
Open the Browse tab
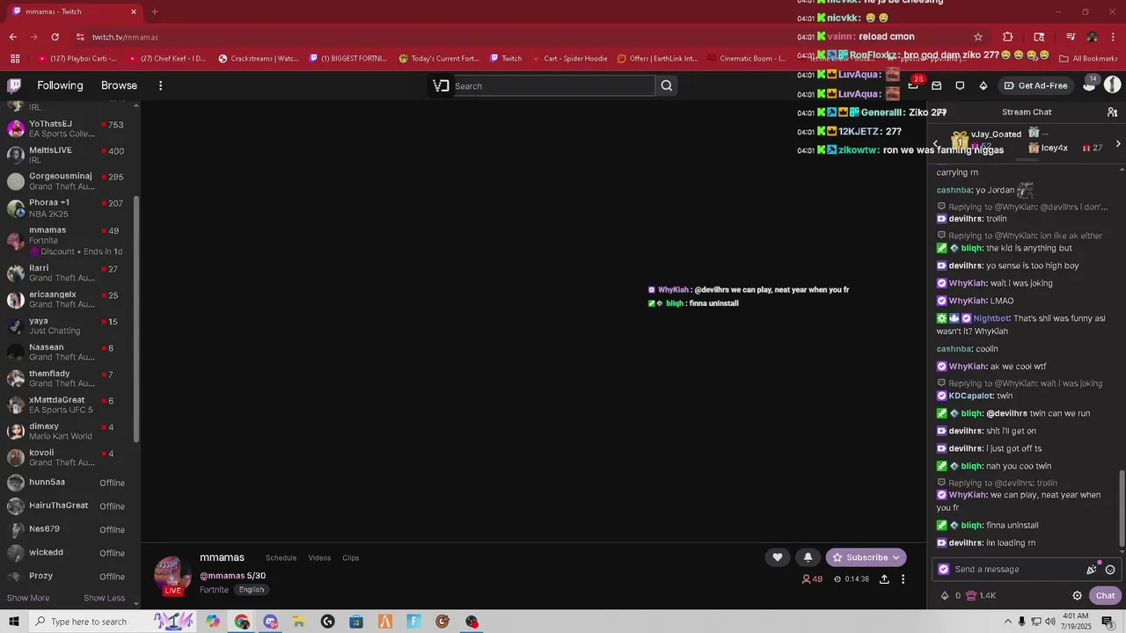(119, 85)
